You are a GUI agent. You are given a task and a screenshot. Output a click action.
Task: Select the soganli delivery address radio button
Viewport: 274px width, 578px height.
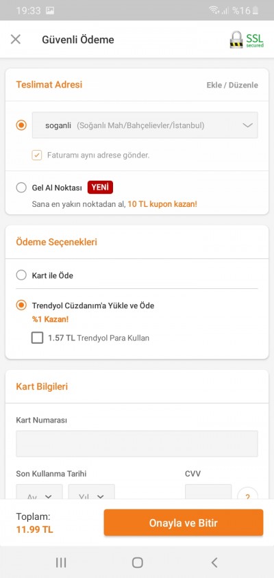tap(21, 125)
